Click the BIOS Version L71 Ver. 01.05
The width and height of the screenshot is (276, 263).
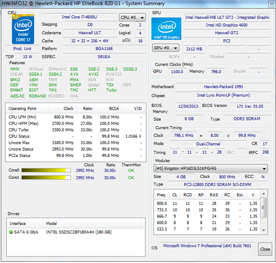pyautogui.click(x=250, y=106)
